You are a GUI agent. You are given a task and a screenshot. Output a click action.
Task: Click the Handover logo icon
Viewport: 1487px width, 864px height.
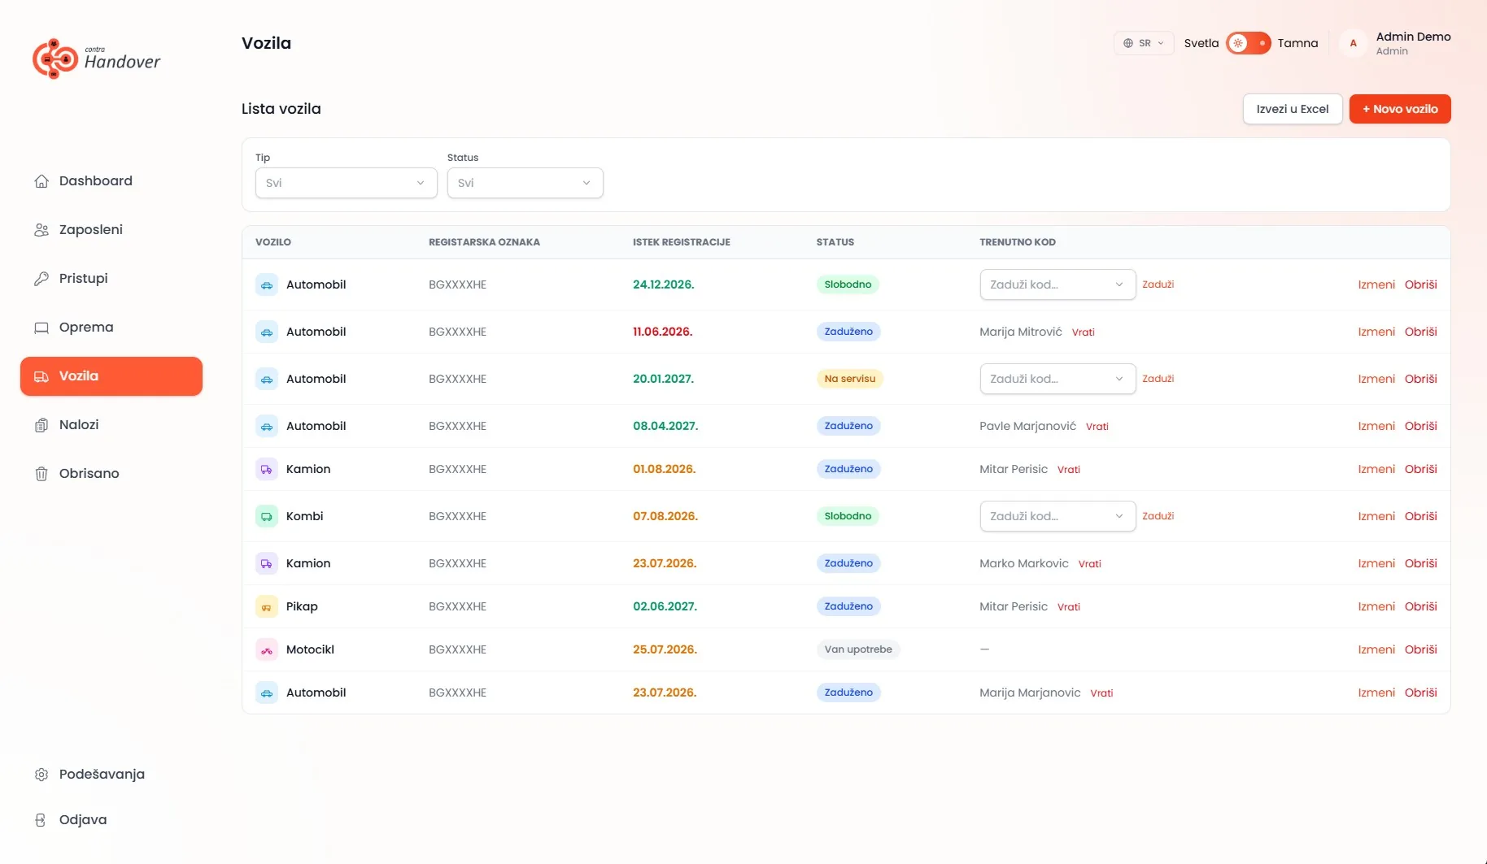coord(55,59)
